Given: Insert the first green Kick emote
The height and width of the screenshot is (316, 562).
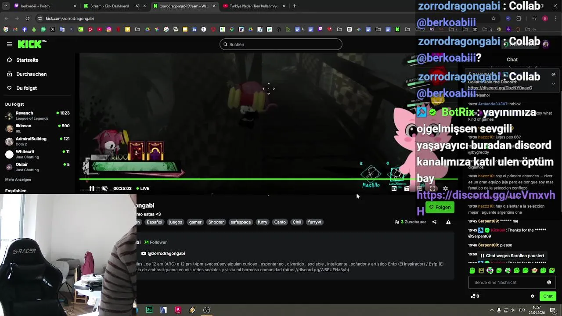Looking at the screenshot, I should 472,270.
